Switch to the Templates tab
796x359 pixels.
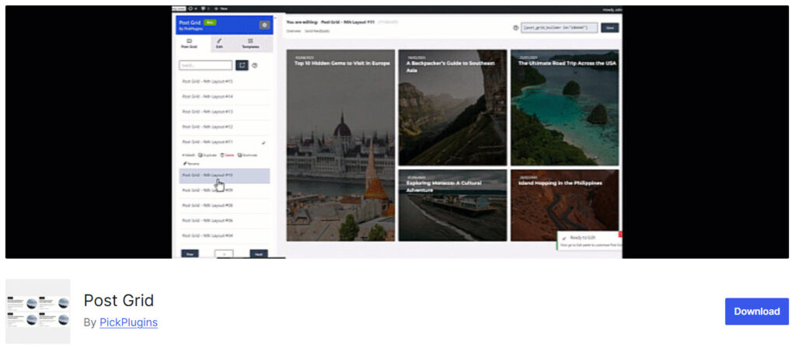[250, 44]
